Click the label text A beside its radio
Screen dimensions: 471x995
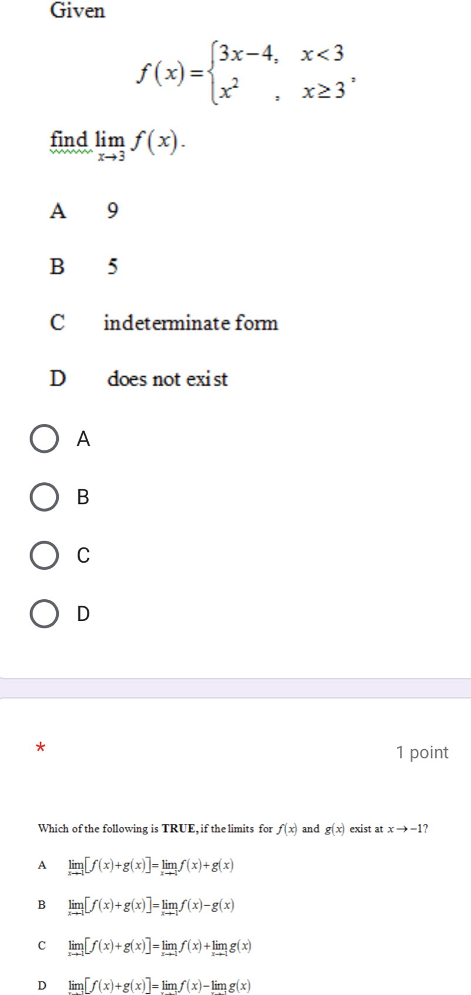point(83,439)
